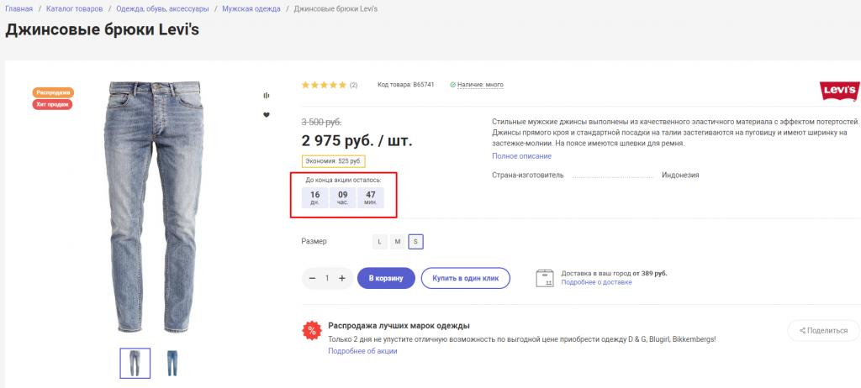861x388 pixels.
Task: Click the quantity field showing 1
Action: click(x=327, y=278)
